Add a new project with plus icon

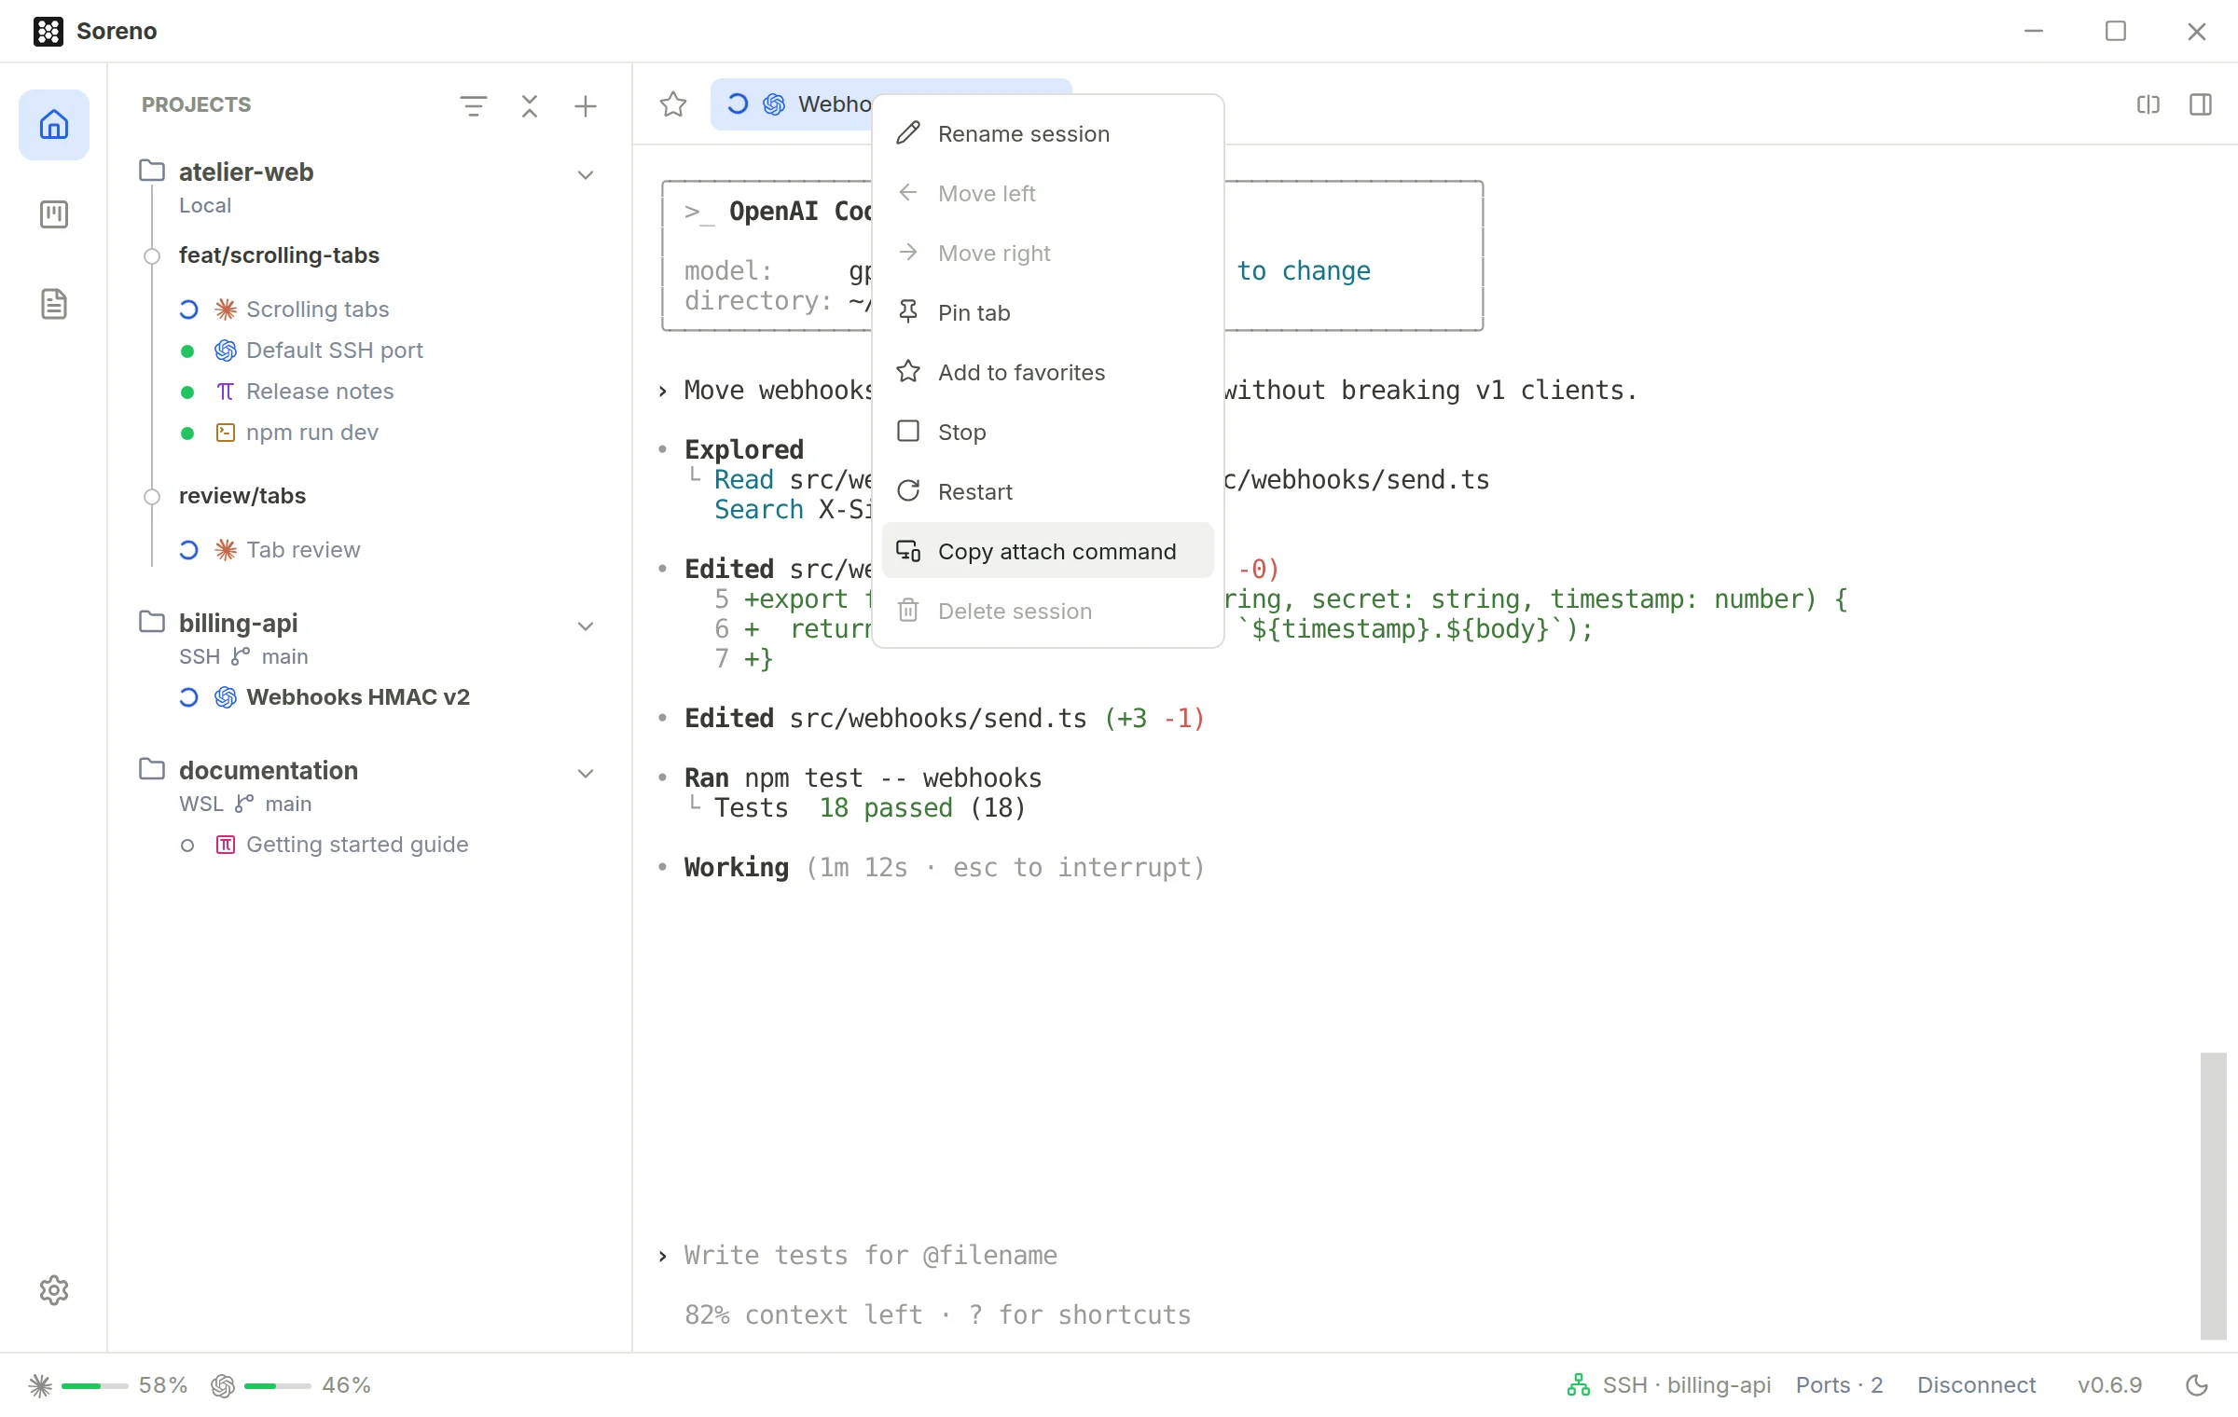coord(586,105)
